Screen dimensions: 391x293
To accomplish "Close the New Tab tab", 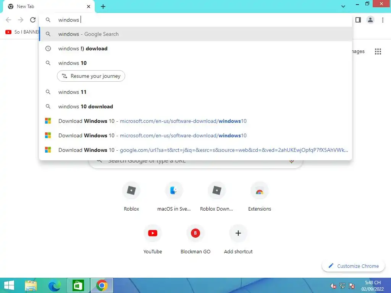I will click(89, 6).
